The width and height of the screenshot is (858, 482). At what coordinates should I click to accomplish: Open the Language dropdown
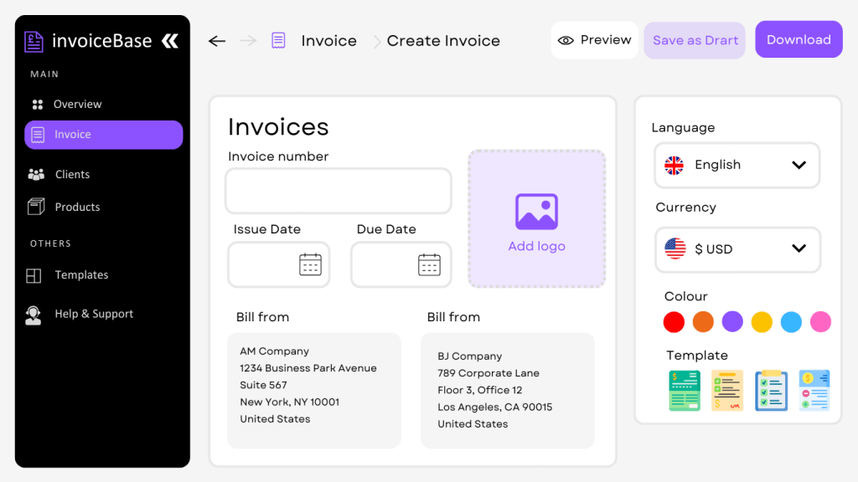737,165
